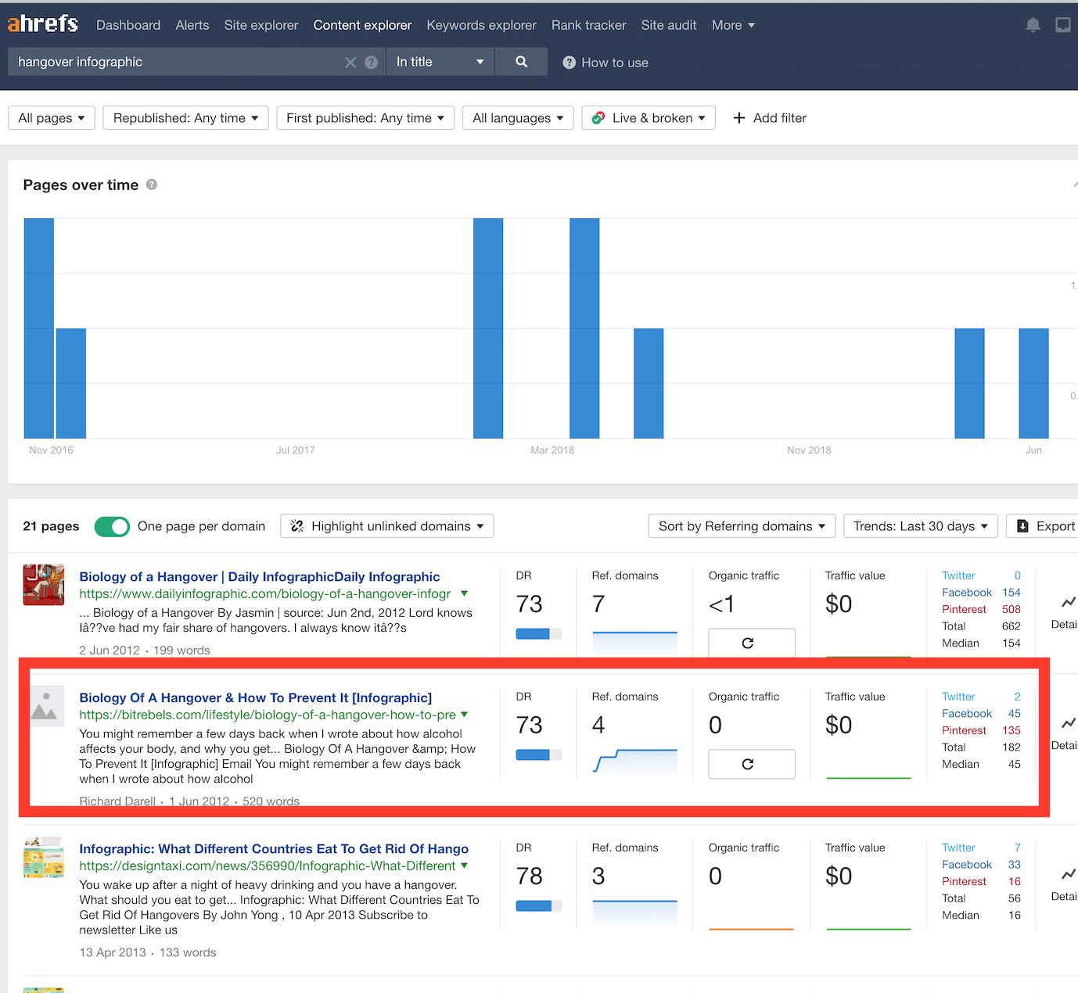Viewport: 1078px width, 993px height.
Task: Open Highlight unlinked domains dropdown
Action: click(x=387, y=526)
